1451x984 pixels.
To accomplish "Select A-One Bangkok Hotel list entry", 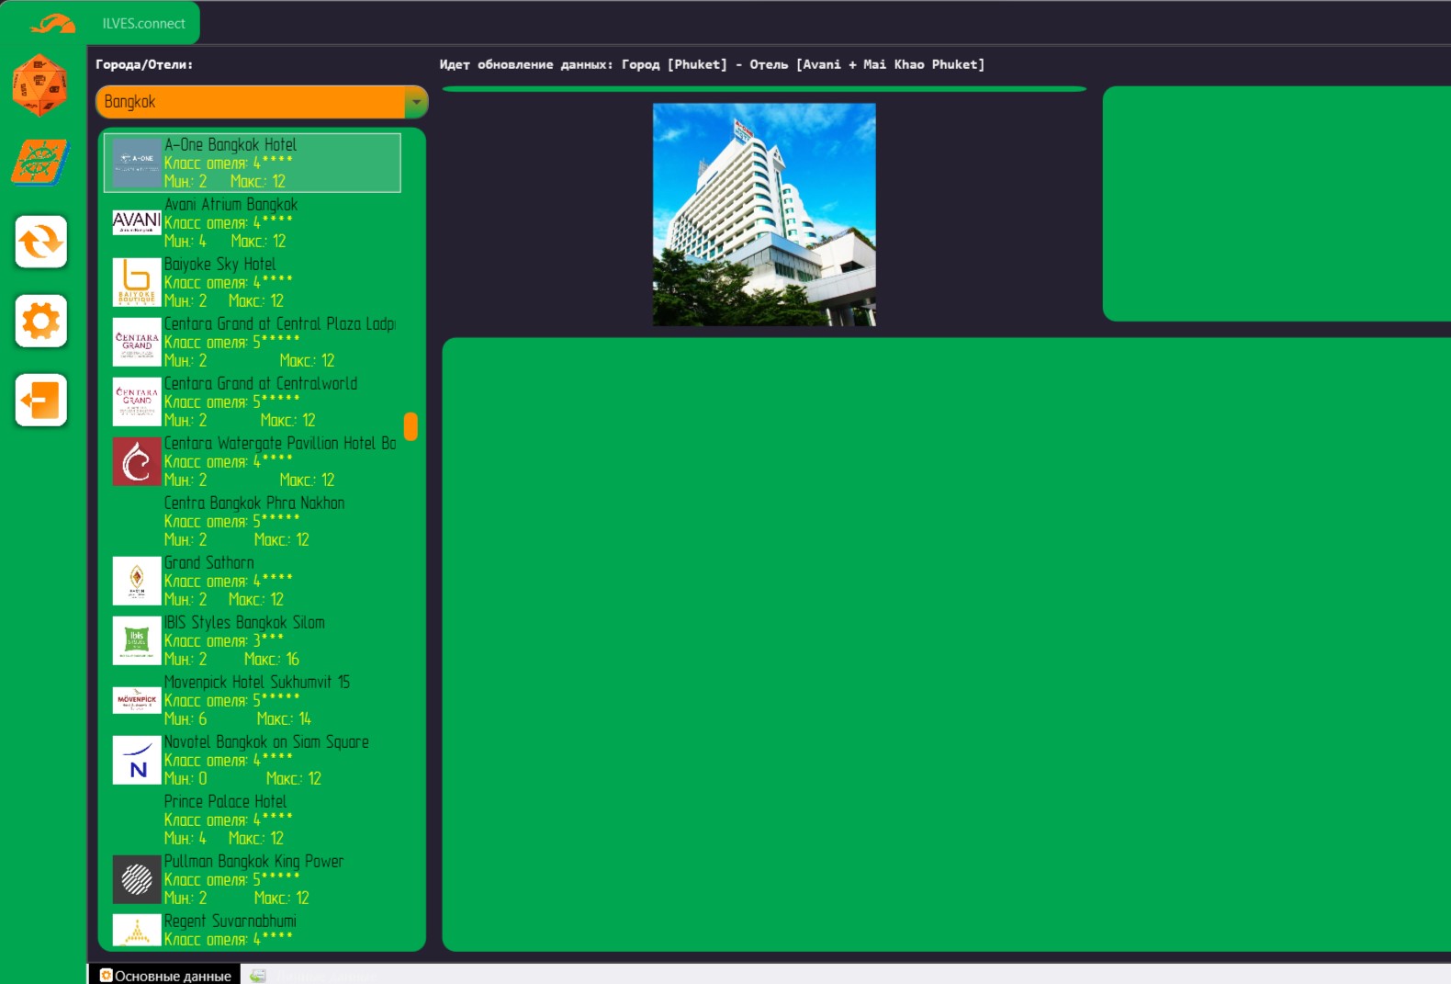I will click(x=253, y=163).
